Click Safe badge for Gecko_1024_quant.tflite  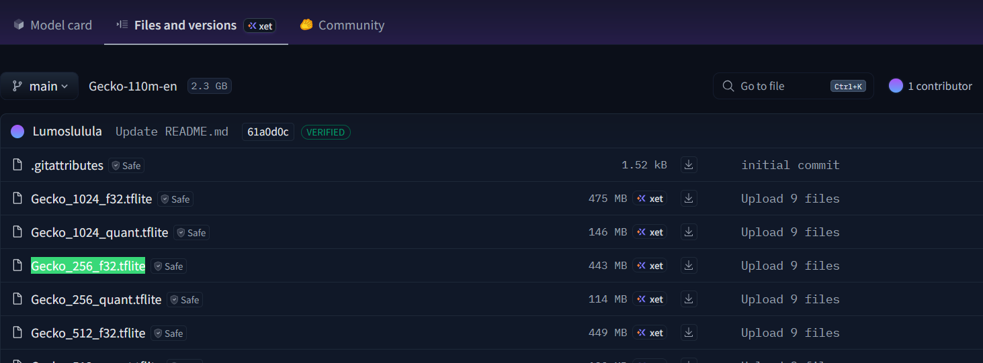pos(191,233)
